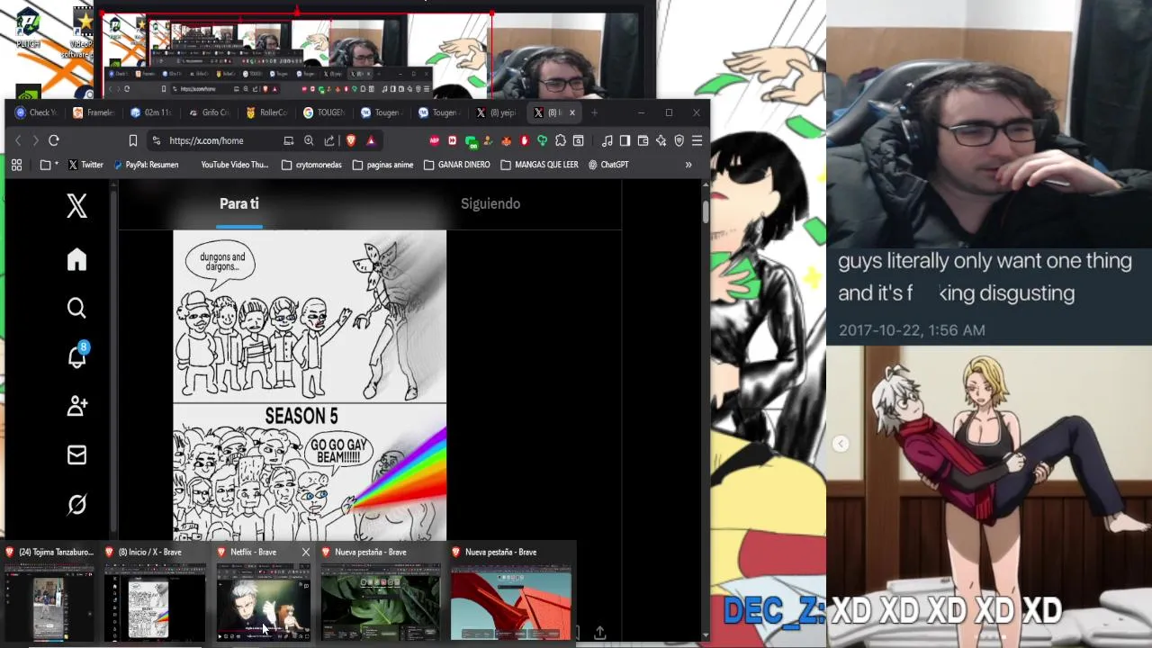Switch to the Siguiendo tab

pyautogui.click(x=490, y=203)
